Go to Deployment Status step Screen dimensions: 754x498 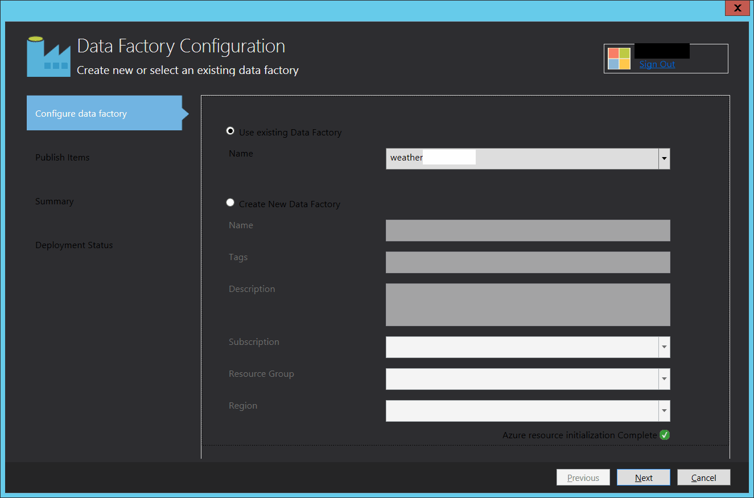74,245
